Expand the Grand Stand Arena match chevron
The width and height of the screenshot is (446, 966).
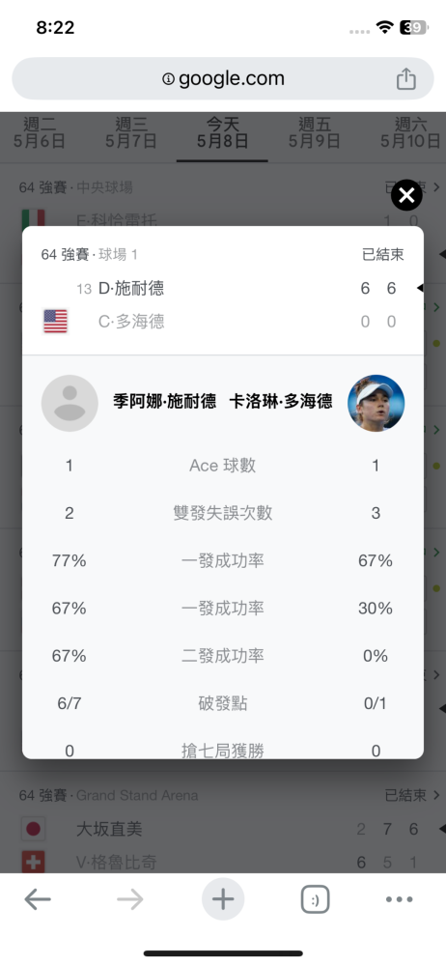(x=436, y=795)
